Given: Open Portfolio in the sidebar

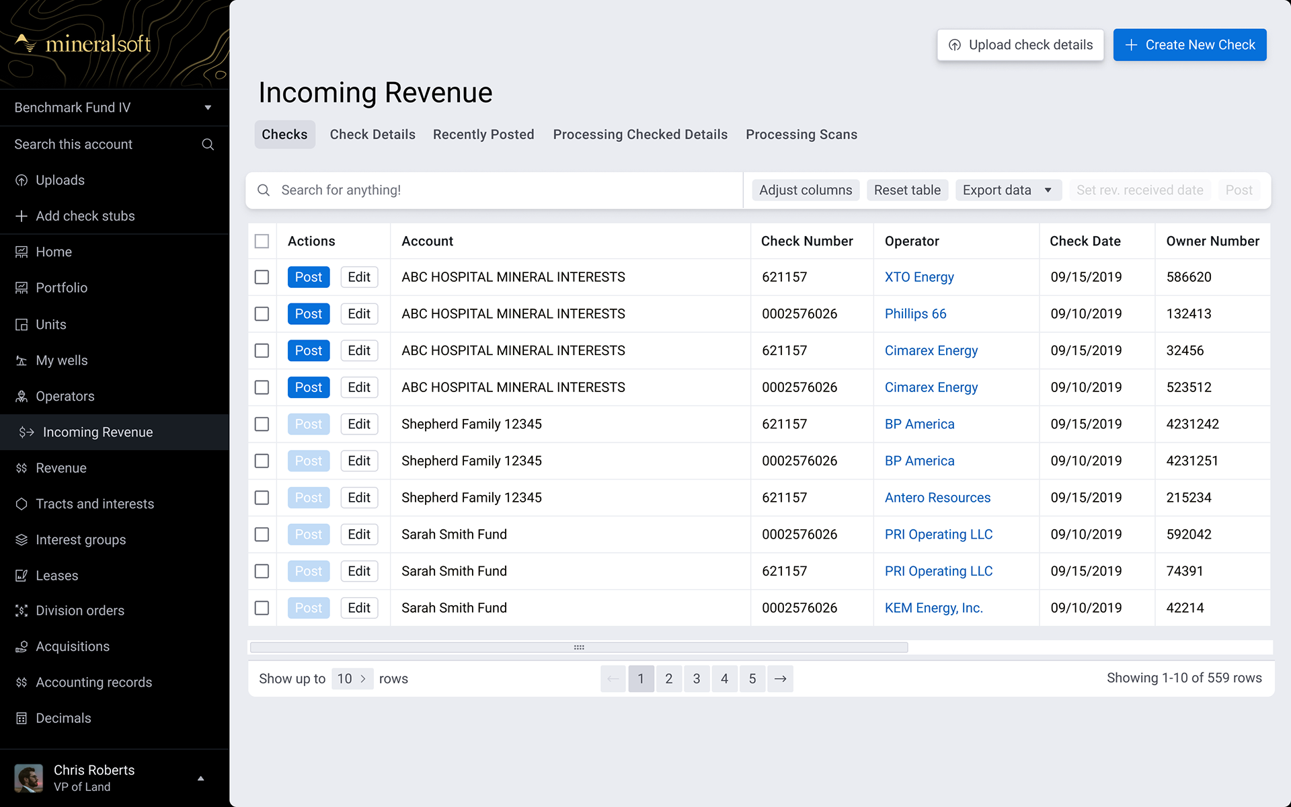Looking at the screenshot, I should (x=61, y=288).
